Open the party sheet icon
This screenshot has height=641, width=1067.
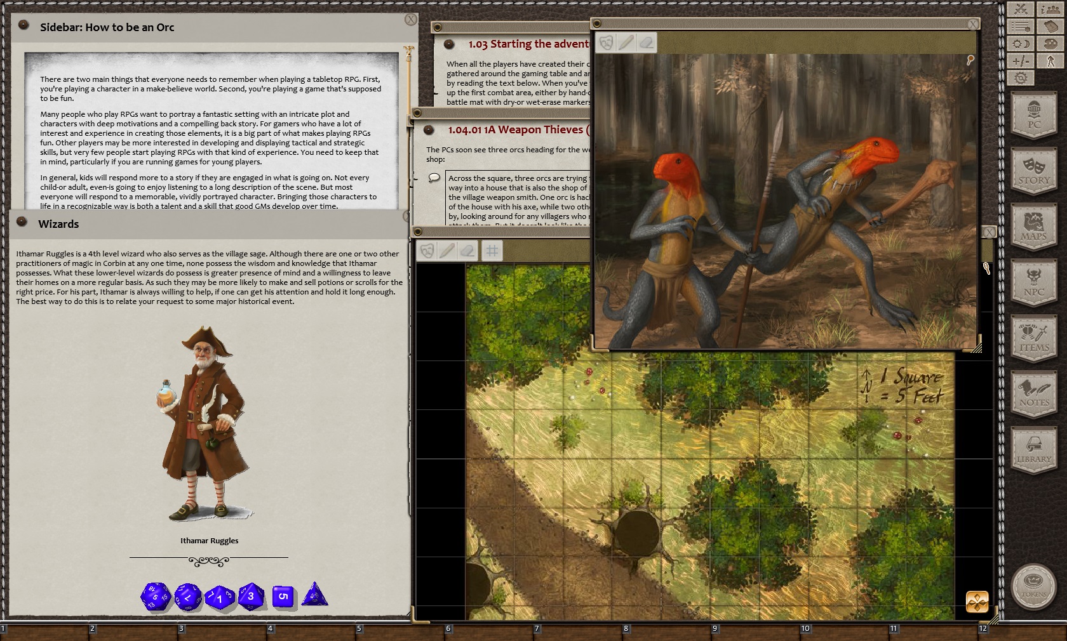tap(1049, 10)
